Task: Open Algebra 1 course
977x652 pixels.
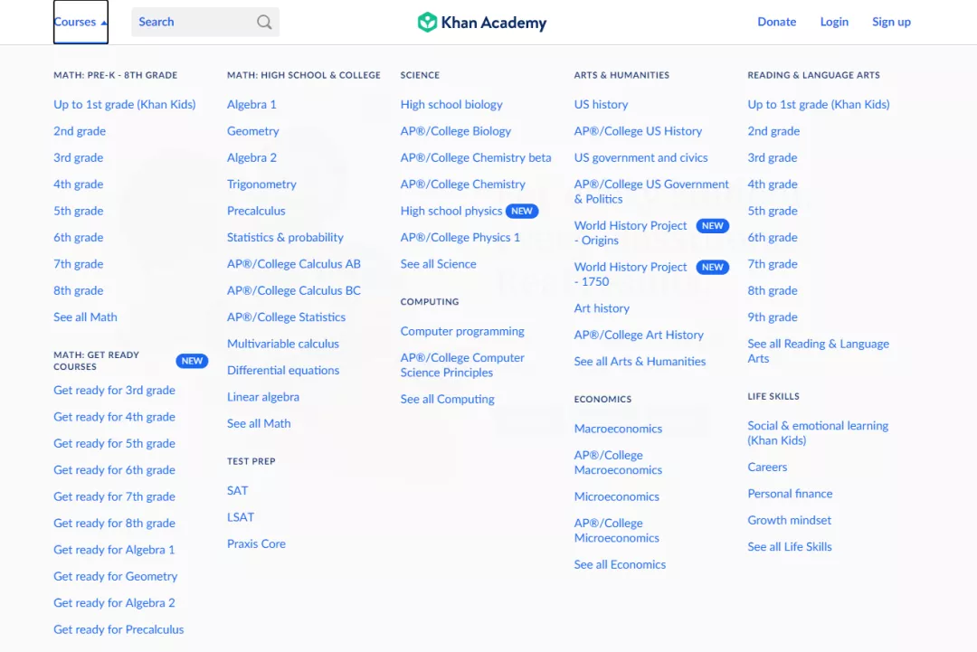Action: coord(251,105)
